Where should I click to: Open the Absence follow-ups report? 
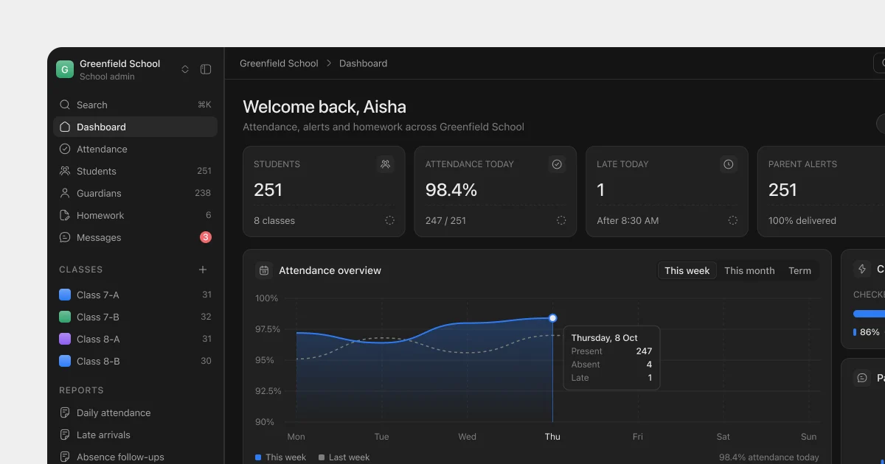[135, 457]
